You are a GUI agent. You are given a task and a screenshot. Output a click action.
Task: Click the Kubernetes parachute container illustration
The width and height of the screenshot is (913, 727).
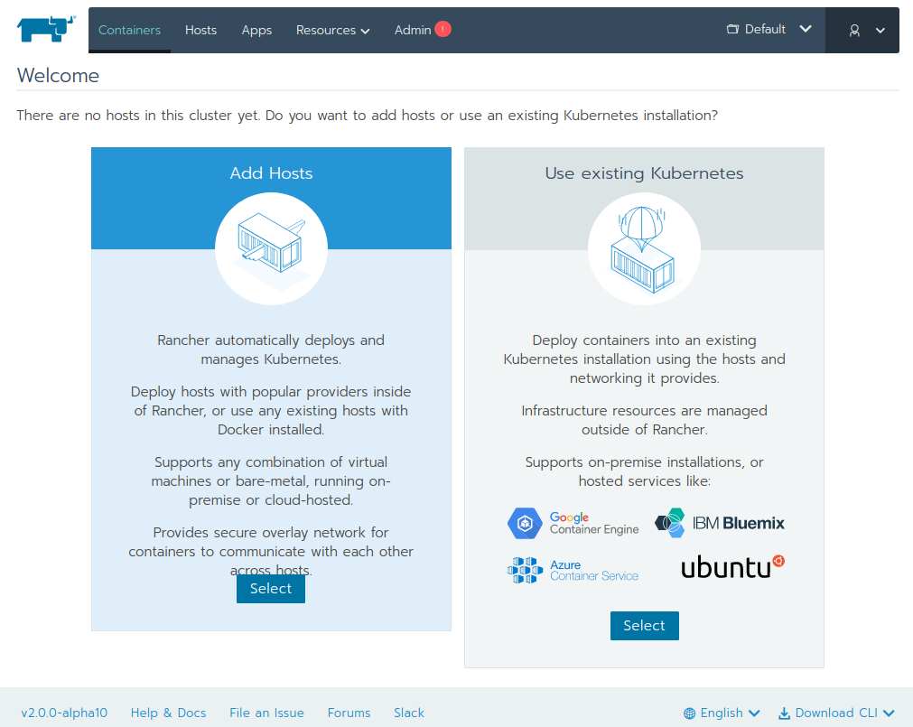(x=644, y=248)
